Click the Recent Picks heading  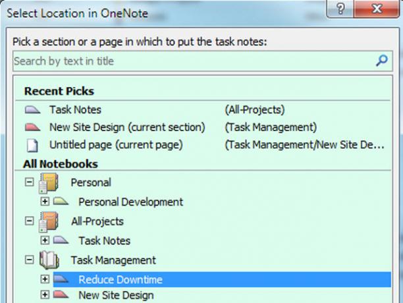coord(59,92)
